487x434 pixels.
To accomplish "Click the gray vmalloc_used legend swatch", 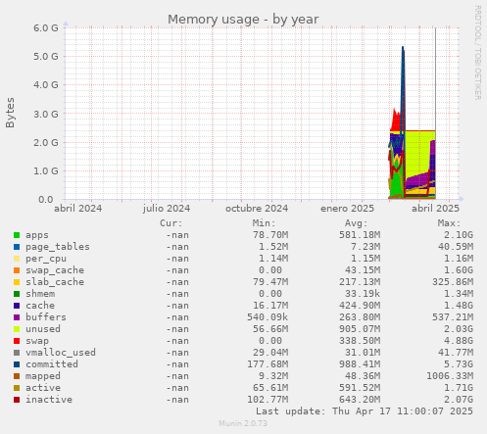I will pos(17,353).
